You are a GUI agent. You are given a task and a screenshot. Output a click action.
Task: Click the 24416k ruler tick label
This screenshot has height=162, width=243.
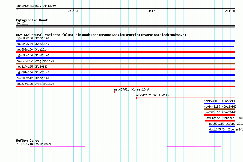pos(73,11)
